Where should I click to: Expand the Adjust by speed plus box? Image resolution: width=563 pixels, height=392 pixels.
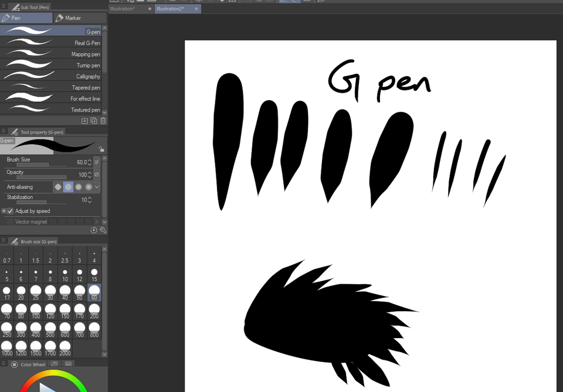pos(4,211)
